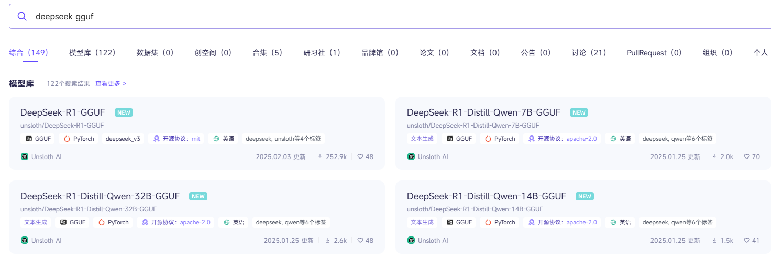Click Unsloth AI avatar on Qwen-7B-GGUF card
This screenshot has height=260, width=783.
pos(411,156)
